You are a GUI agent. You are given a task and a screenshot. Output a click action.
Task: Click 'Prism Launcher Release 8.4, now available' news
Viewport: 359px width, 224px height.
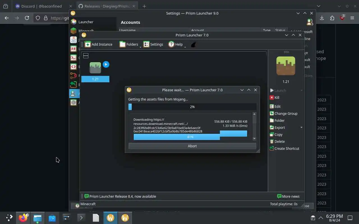click(x=123, y=196)
